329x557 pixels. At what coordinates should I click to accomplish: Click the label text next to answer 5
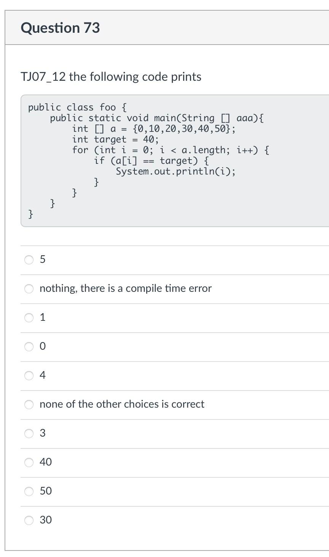[x=43, y=259]
